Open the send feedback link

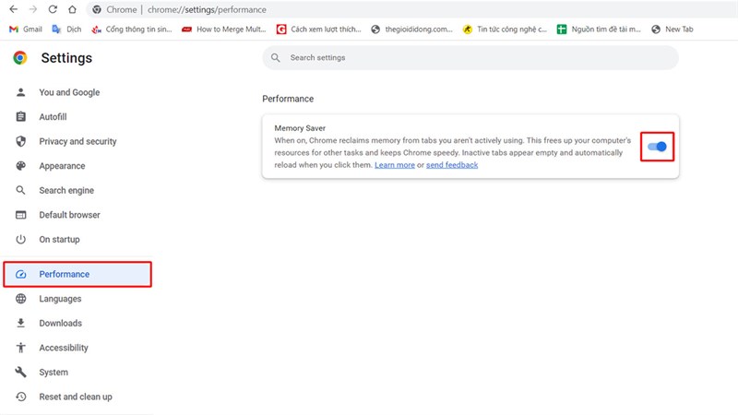coord(452,165)
